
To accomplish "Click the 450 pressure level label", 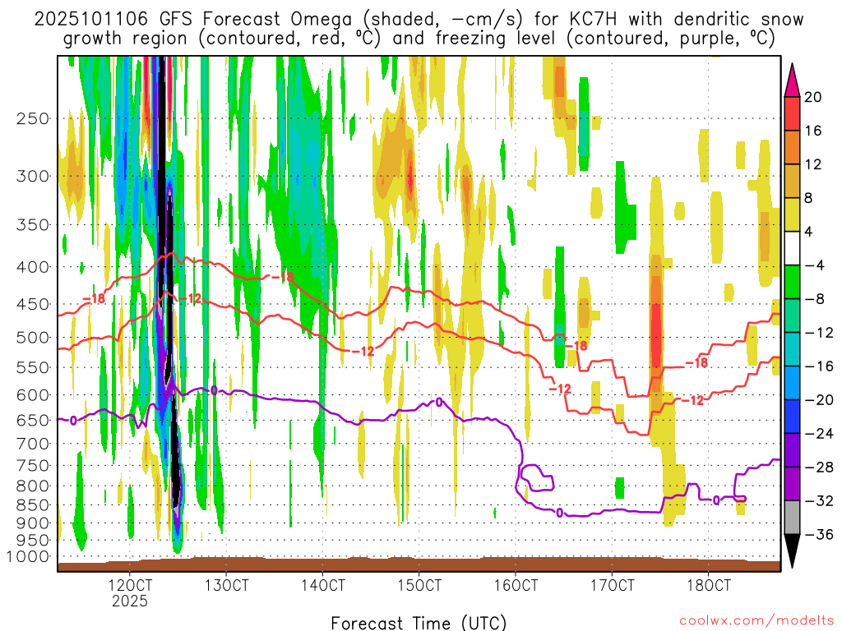I will [33, 304].
